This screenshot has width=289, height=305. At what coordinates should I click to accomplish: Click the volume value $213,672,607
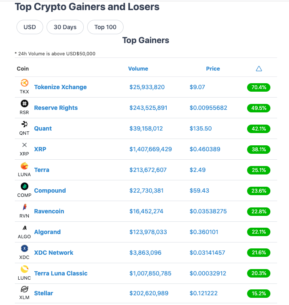pos(148,170)
